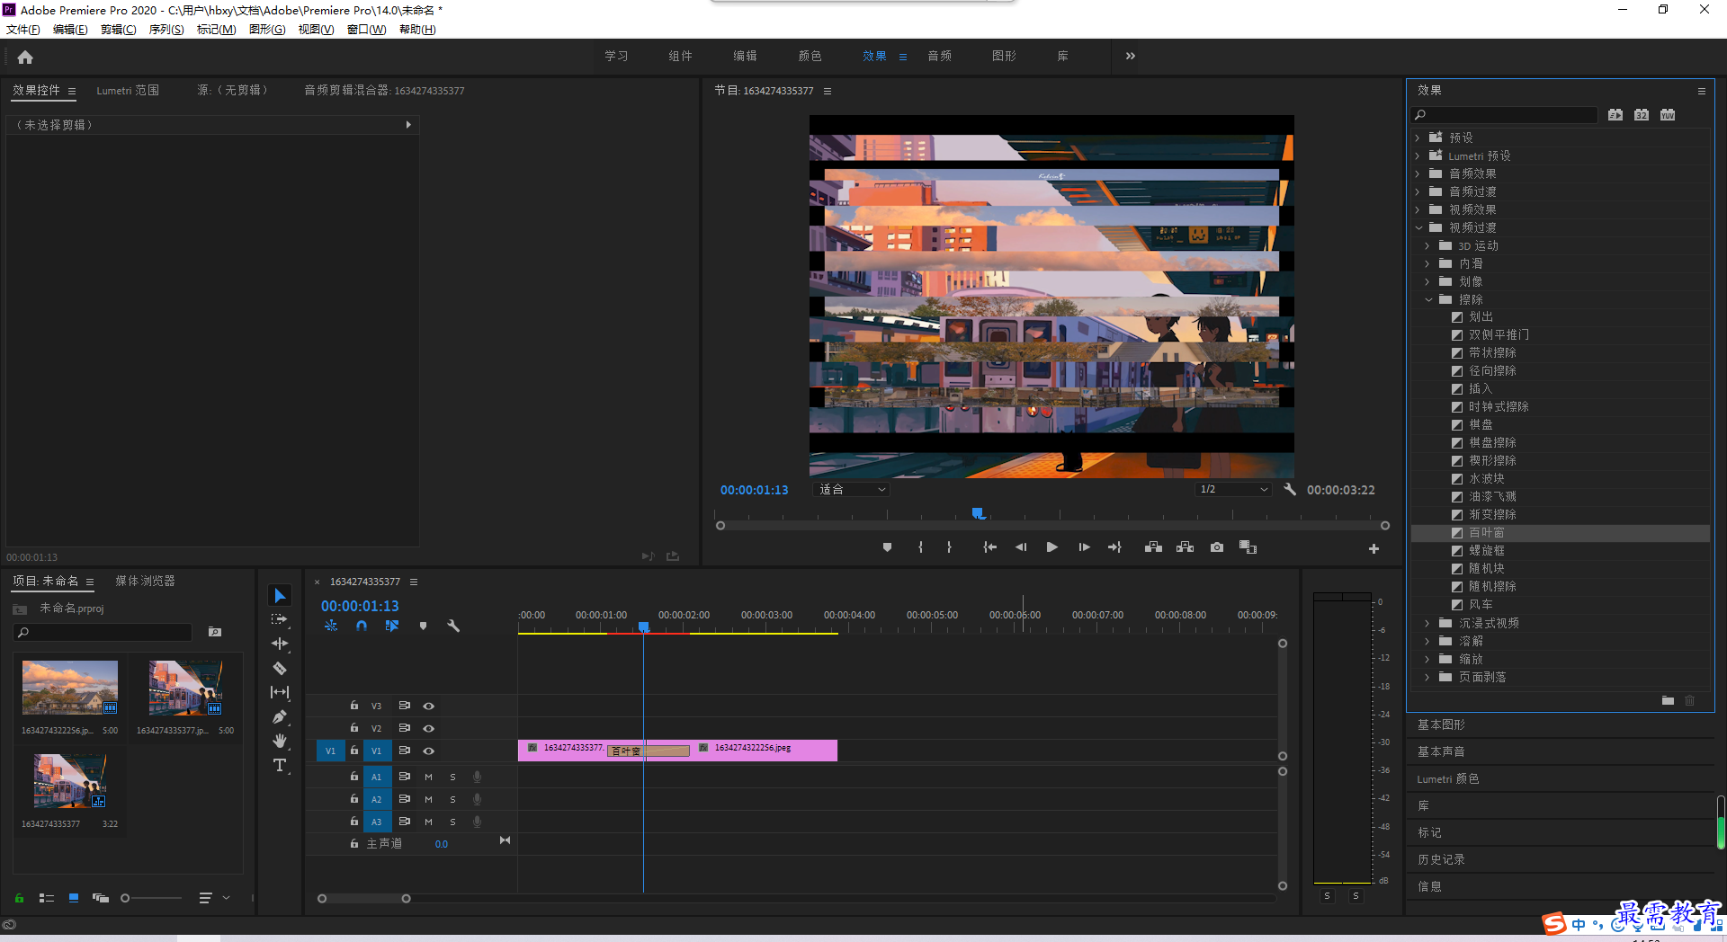Select the Hand tool
Image resolution: width=1727 pixels, height=942 pixels.
279,741
